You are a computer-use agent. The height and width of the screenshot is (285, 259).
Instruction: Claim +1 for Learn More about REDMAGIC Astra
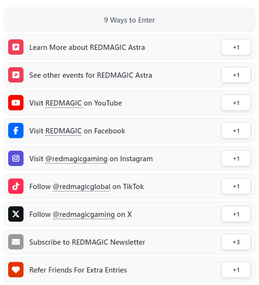pos(236,47)
